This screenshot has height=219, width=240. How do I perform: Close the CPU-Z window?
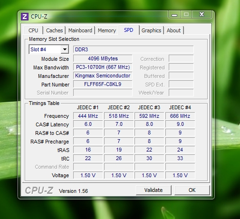tap(202, 14)
